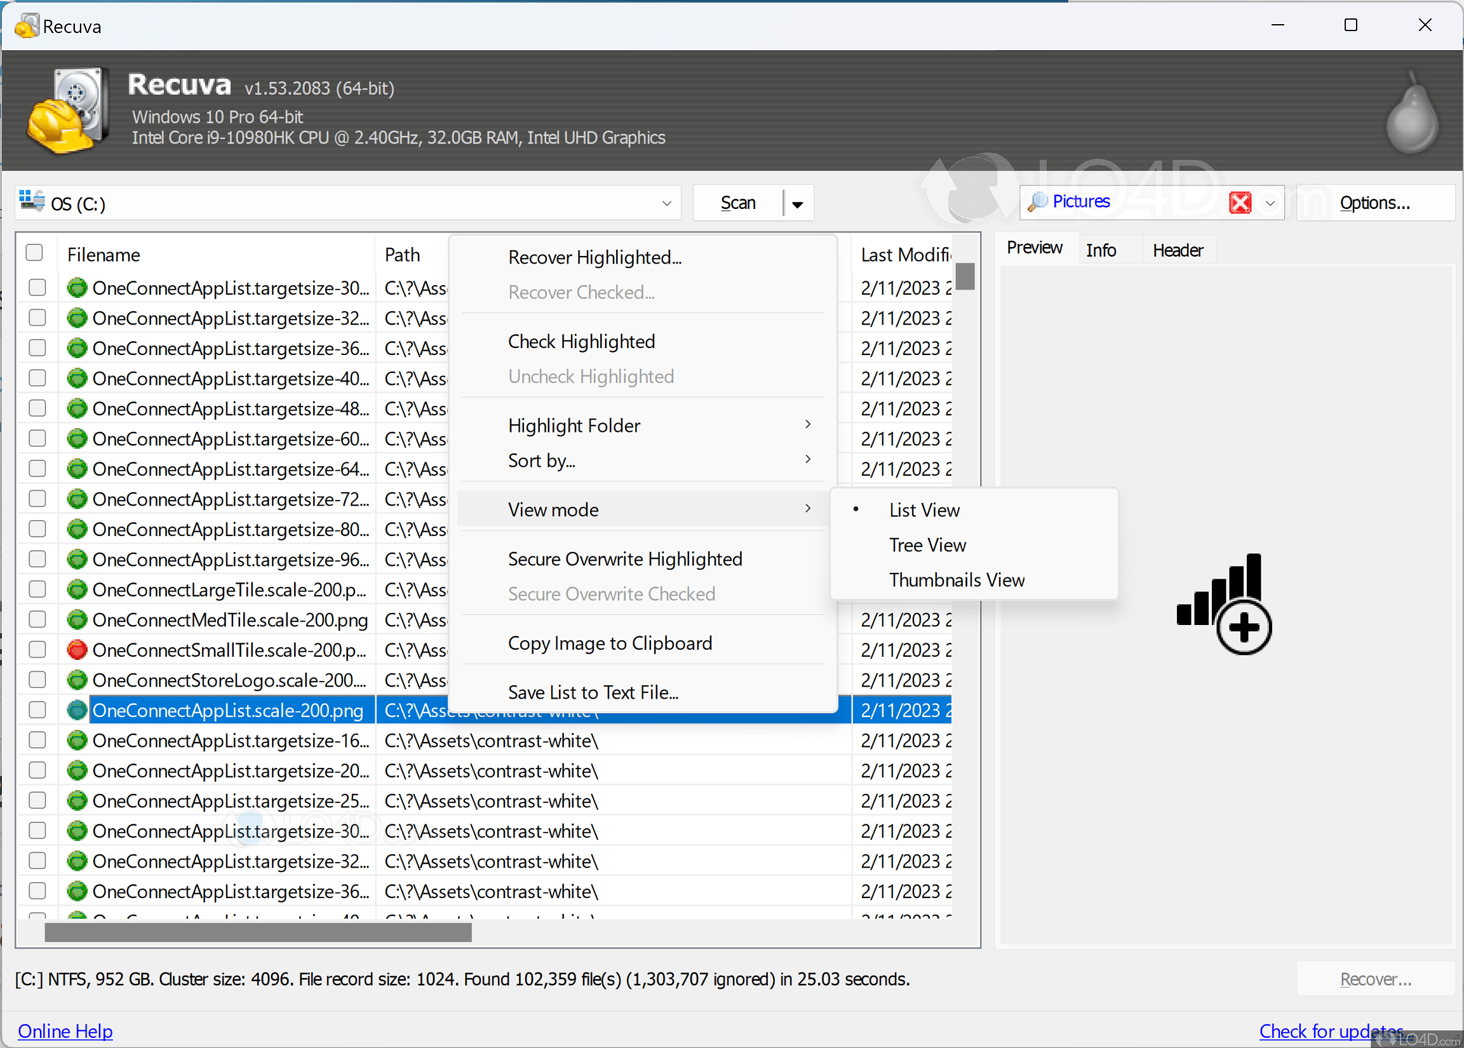The image size is (1464, 1048).
Task: Switch to the Info tab
Action: pyautogui.click(x=1101, y=250)
